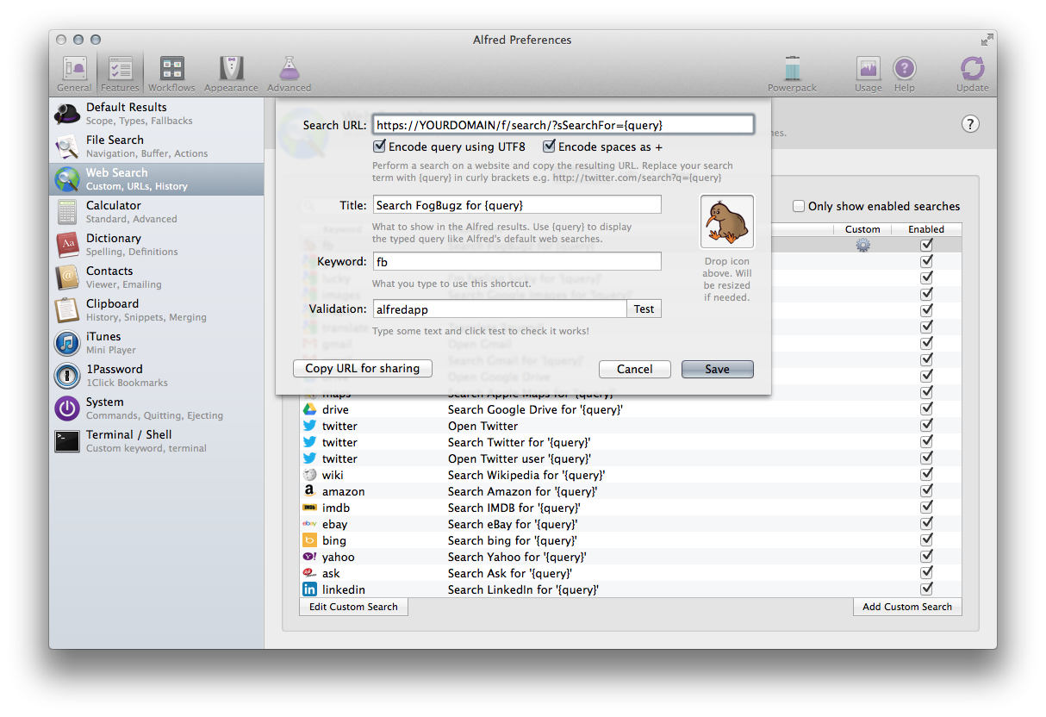Click the Powerpack icon
The image size is (1046, 717).
click(x=793, y=74)
